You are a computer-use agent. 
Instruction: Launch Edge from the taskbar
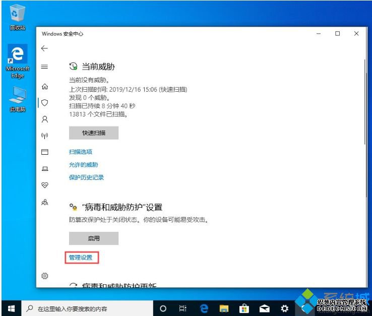(x=204, y=308)
